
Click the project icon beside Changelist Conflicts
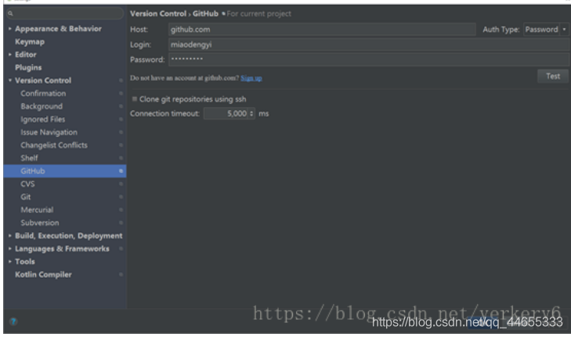[121, 145]
